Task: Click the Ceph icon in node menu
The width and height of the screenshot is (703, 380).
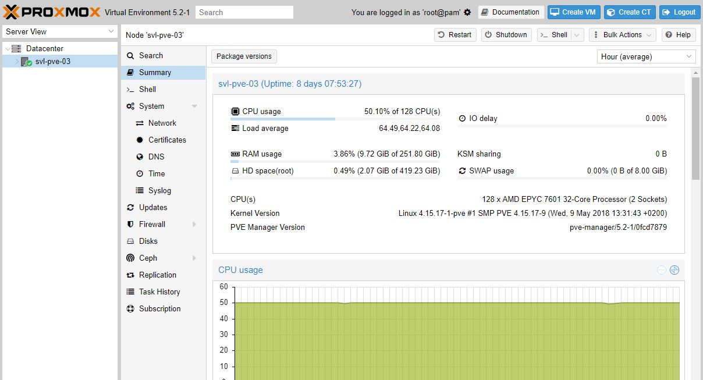Action: pos(130,258)
